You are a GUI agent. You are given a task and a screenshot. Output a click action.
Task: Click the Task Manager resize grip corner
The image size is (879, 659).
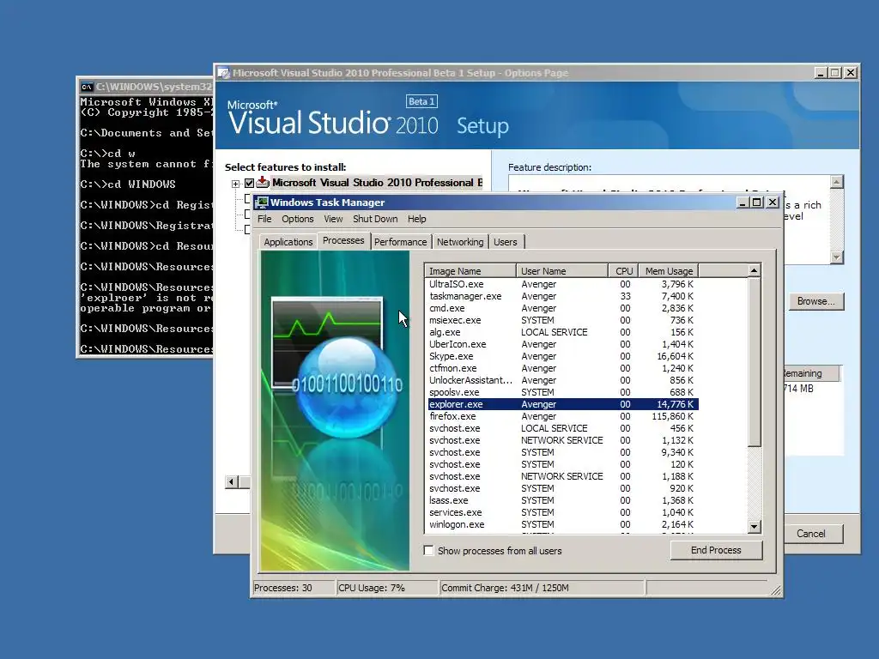click(775, 589)
